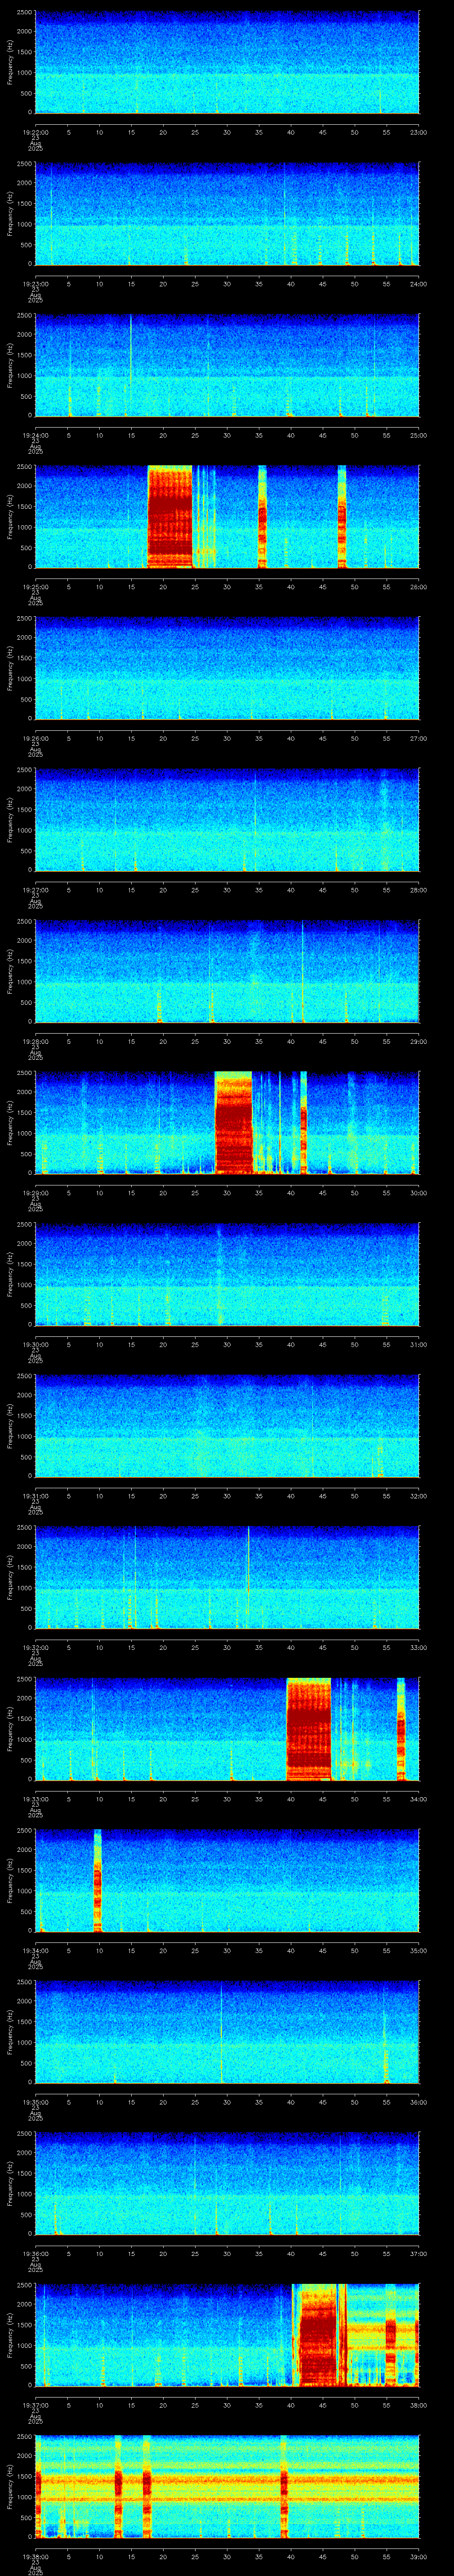
Task: Click the '19:29:00' start time label
Action: point(36,1193)
